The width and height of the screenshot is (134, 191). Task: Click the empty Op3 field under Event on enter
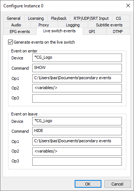[x=77, y=98]
